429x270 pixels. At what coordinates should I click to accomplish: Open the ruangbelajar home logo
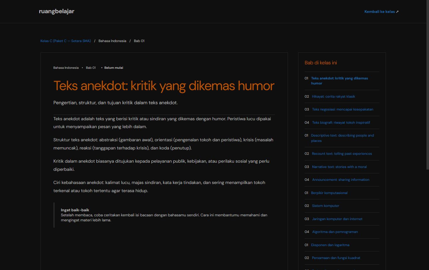(57, 11)
